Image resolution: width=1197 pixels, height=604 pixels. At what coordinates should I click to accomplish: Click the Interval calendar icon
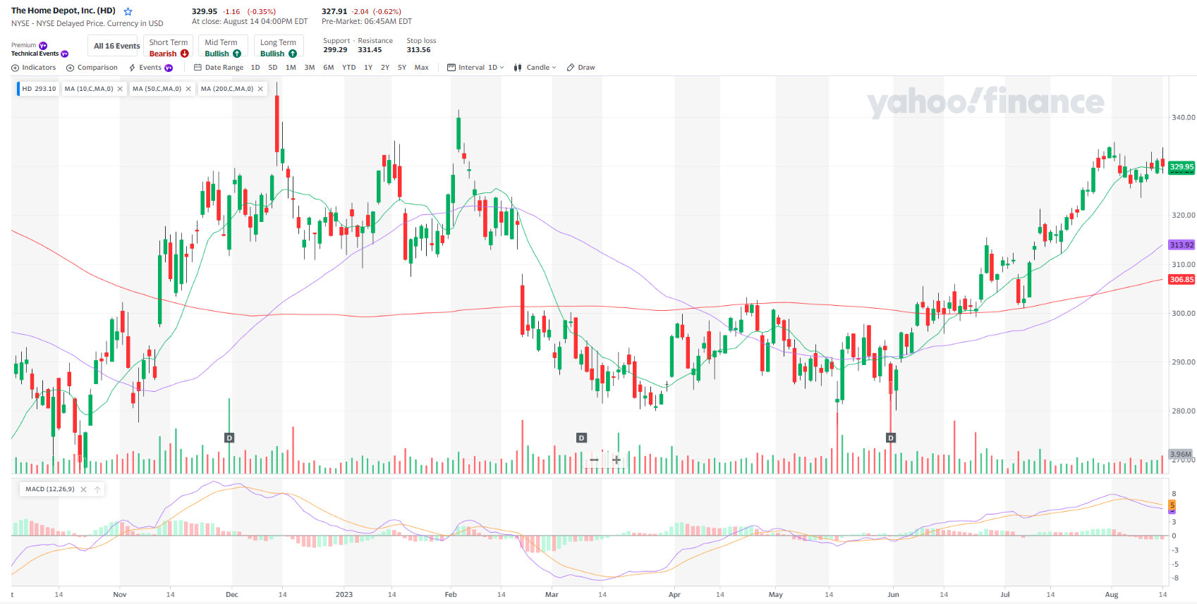click(451, 68)
